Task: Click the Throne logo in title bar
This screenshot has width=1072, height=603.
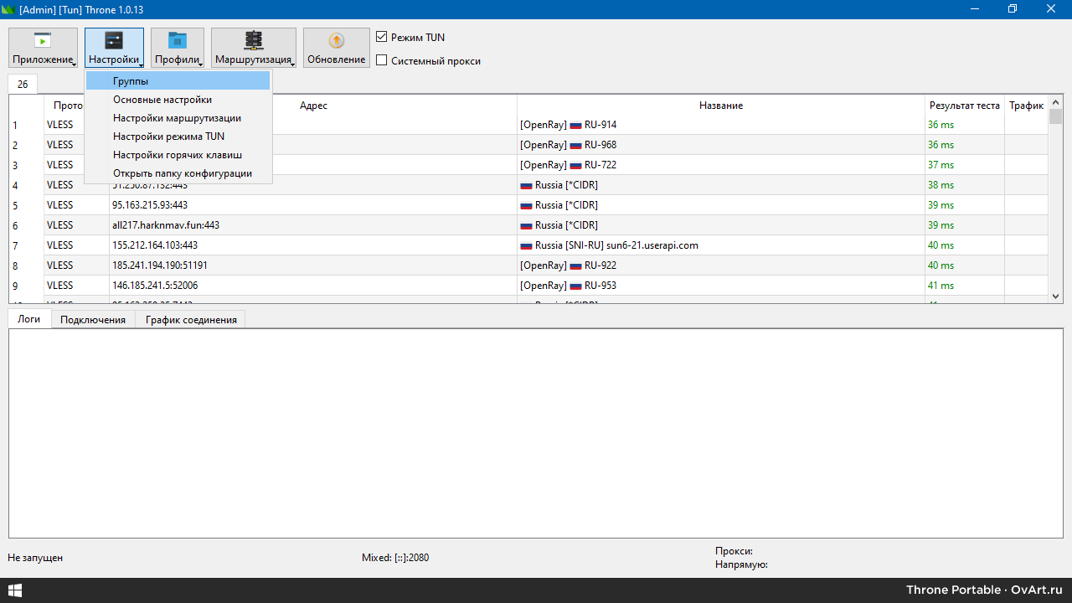Action: pyautogui.click(x=8, y=9)
